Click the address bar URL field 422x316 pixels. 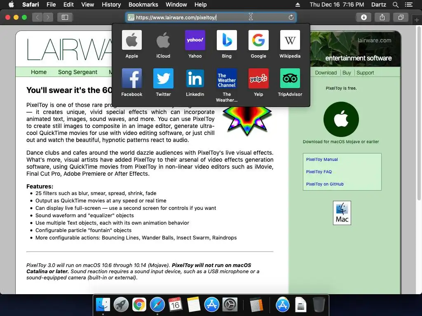click(211, 17)
